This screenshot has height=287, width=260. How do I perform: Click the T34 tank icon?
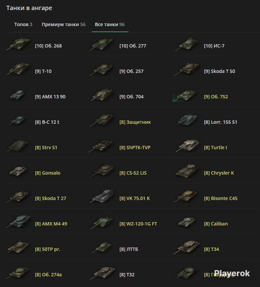click(187, 248)
